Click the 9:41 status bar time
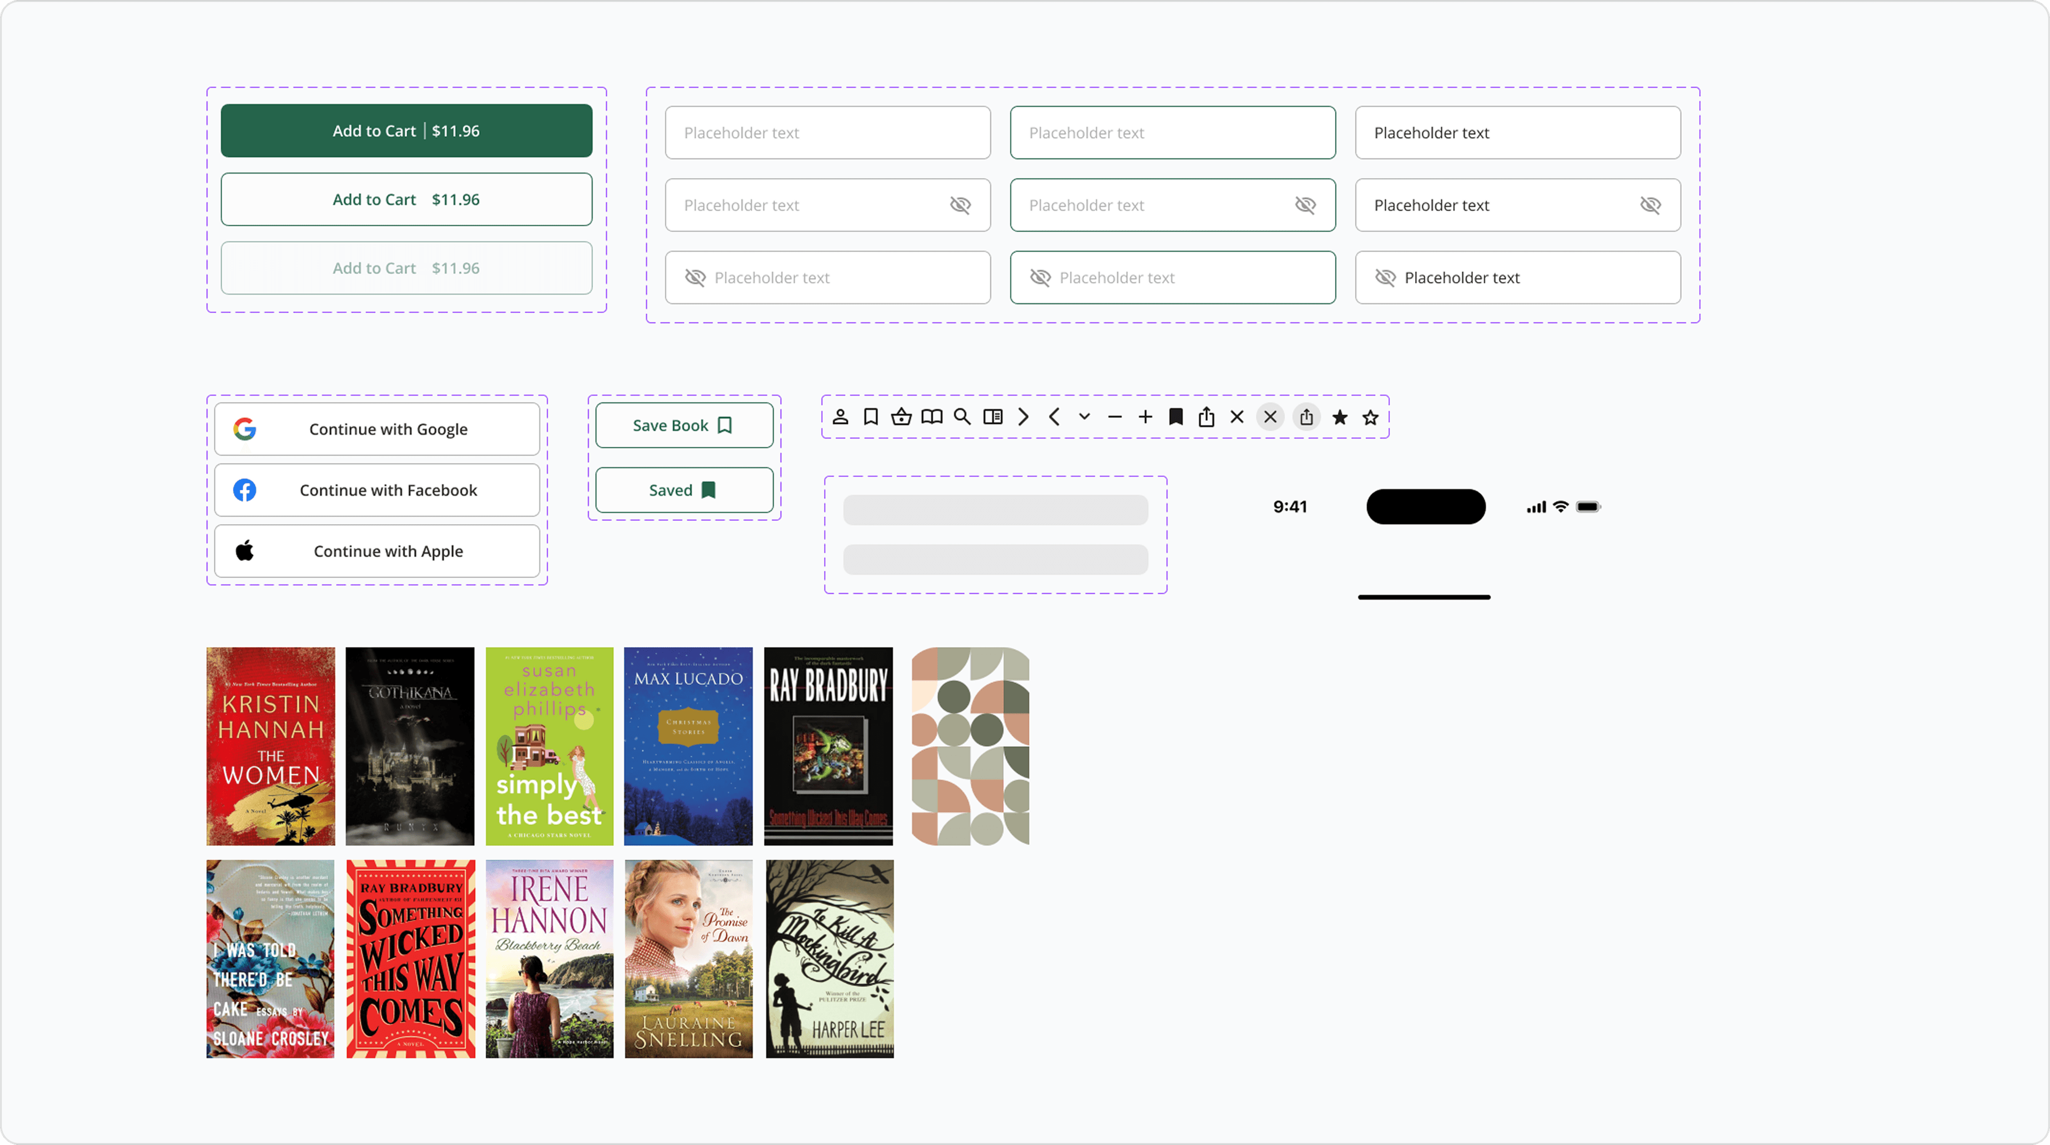The height and width of the screenshot is (1145, 2050). click(1290, 507)
